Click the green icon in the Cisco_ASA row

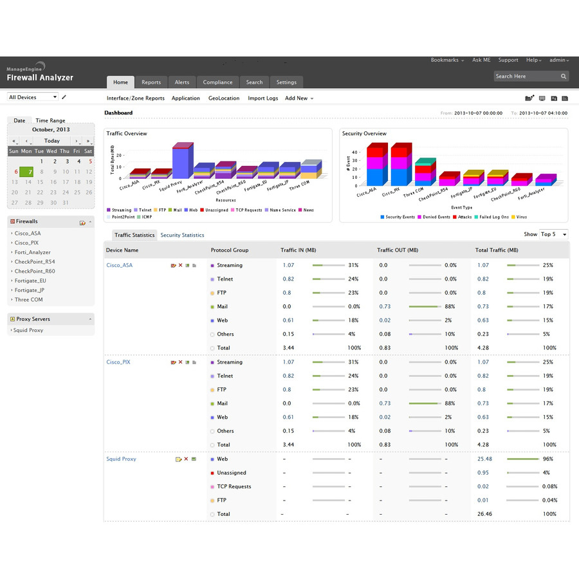click(188, 266)
